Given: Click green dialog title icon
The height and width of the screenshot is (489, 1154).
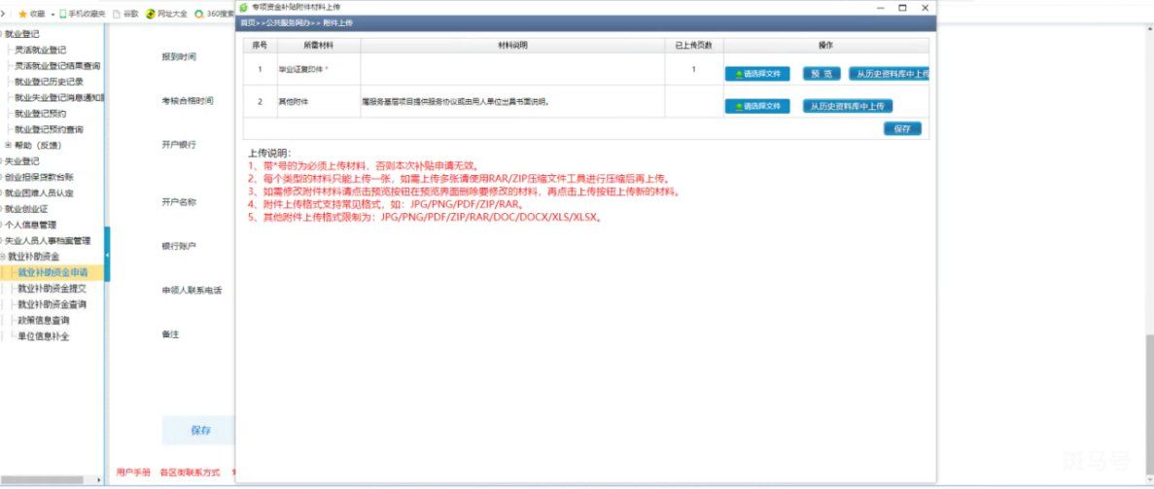Looking at the screenshot, I should [x=244, y=8].
